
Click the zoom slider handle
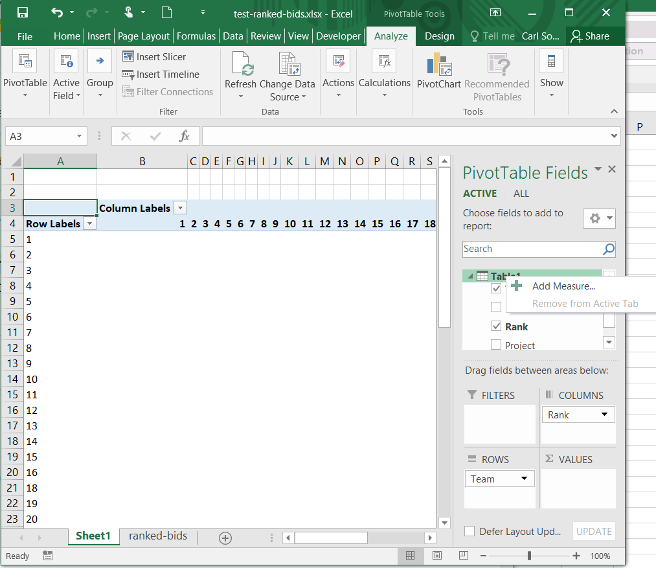pos(530,556)
